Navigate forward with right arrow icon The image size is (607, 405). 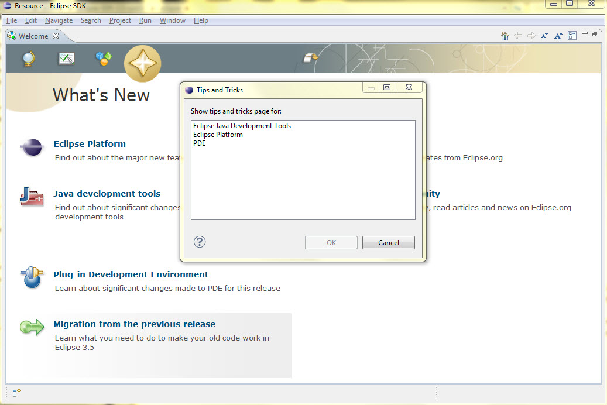click(x=531, y=36)
